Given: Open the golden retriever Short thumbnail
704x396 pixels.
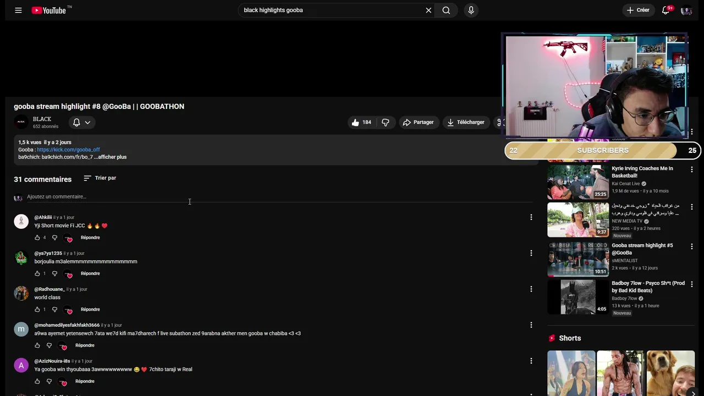Looking at the screenshot, I should tap(670, 373).
